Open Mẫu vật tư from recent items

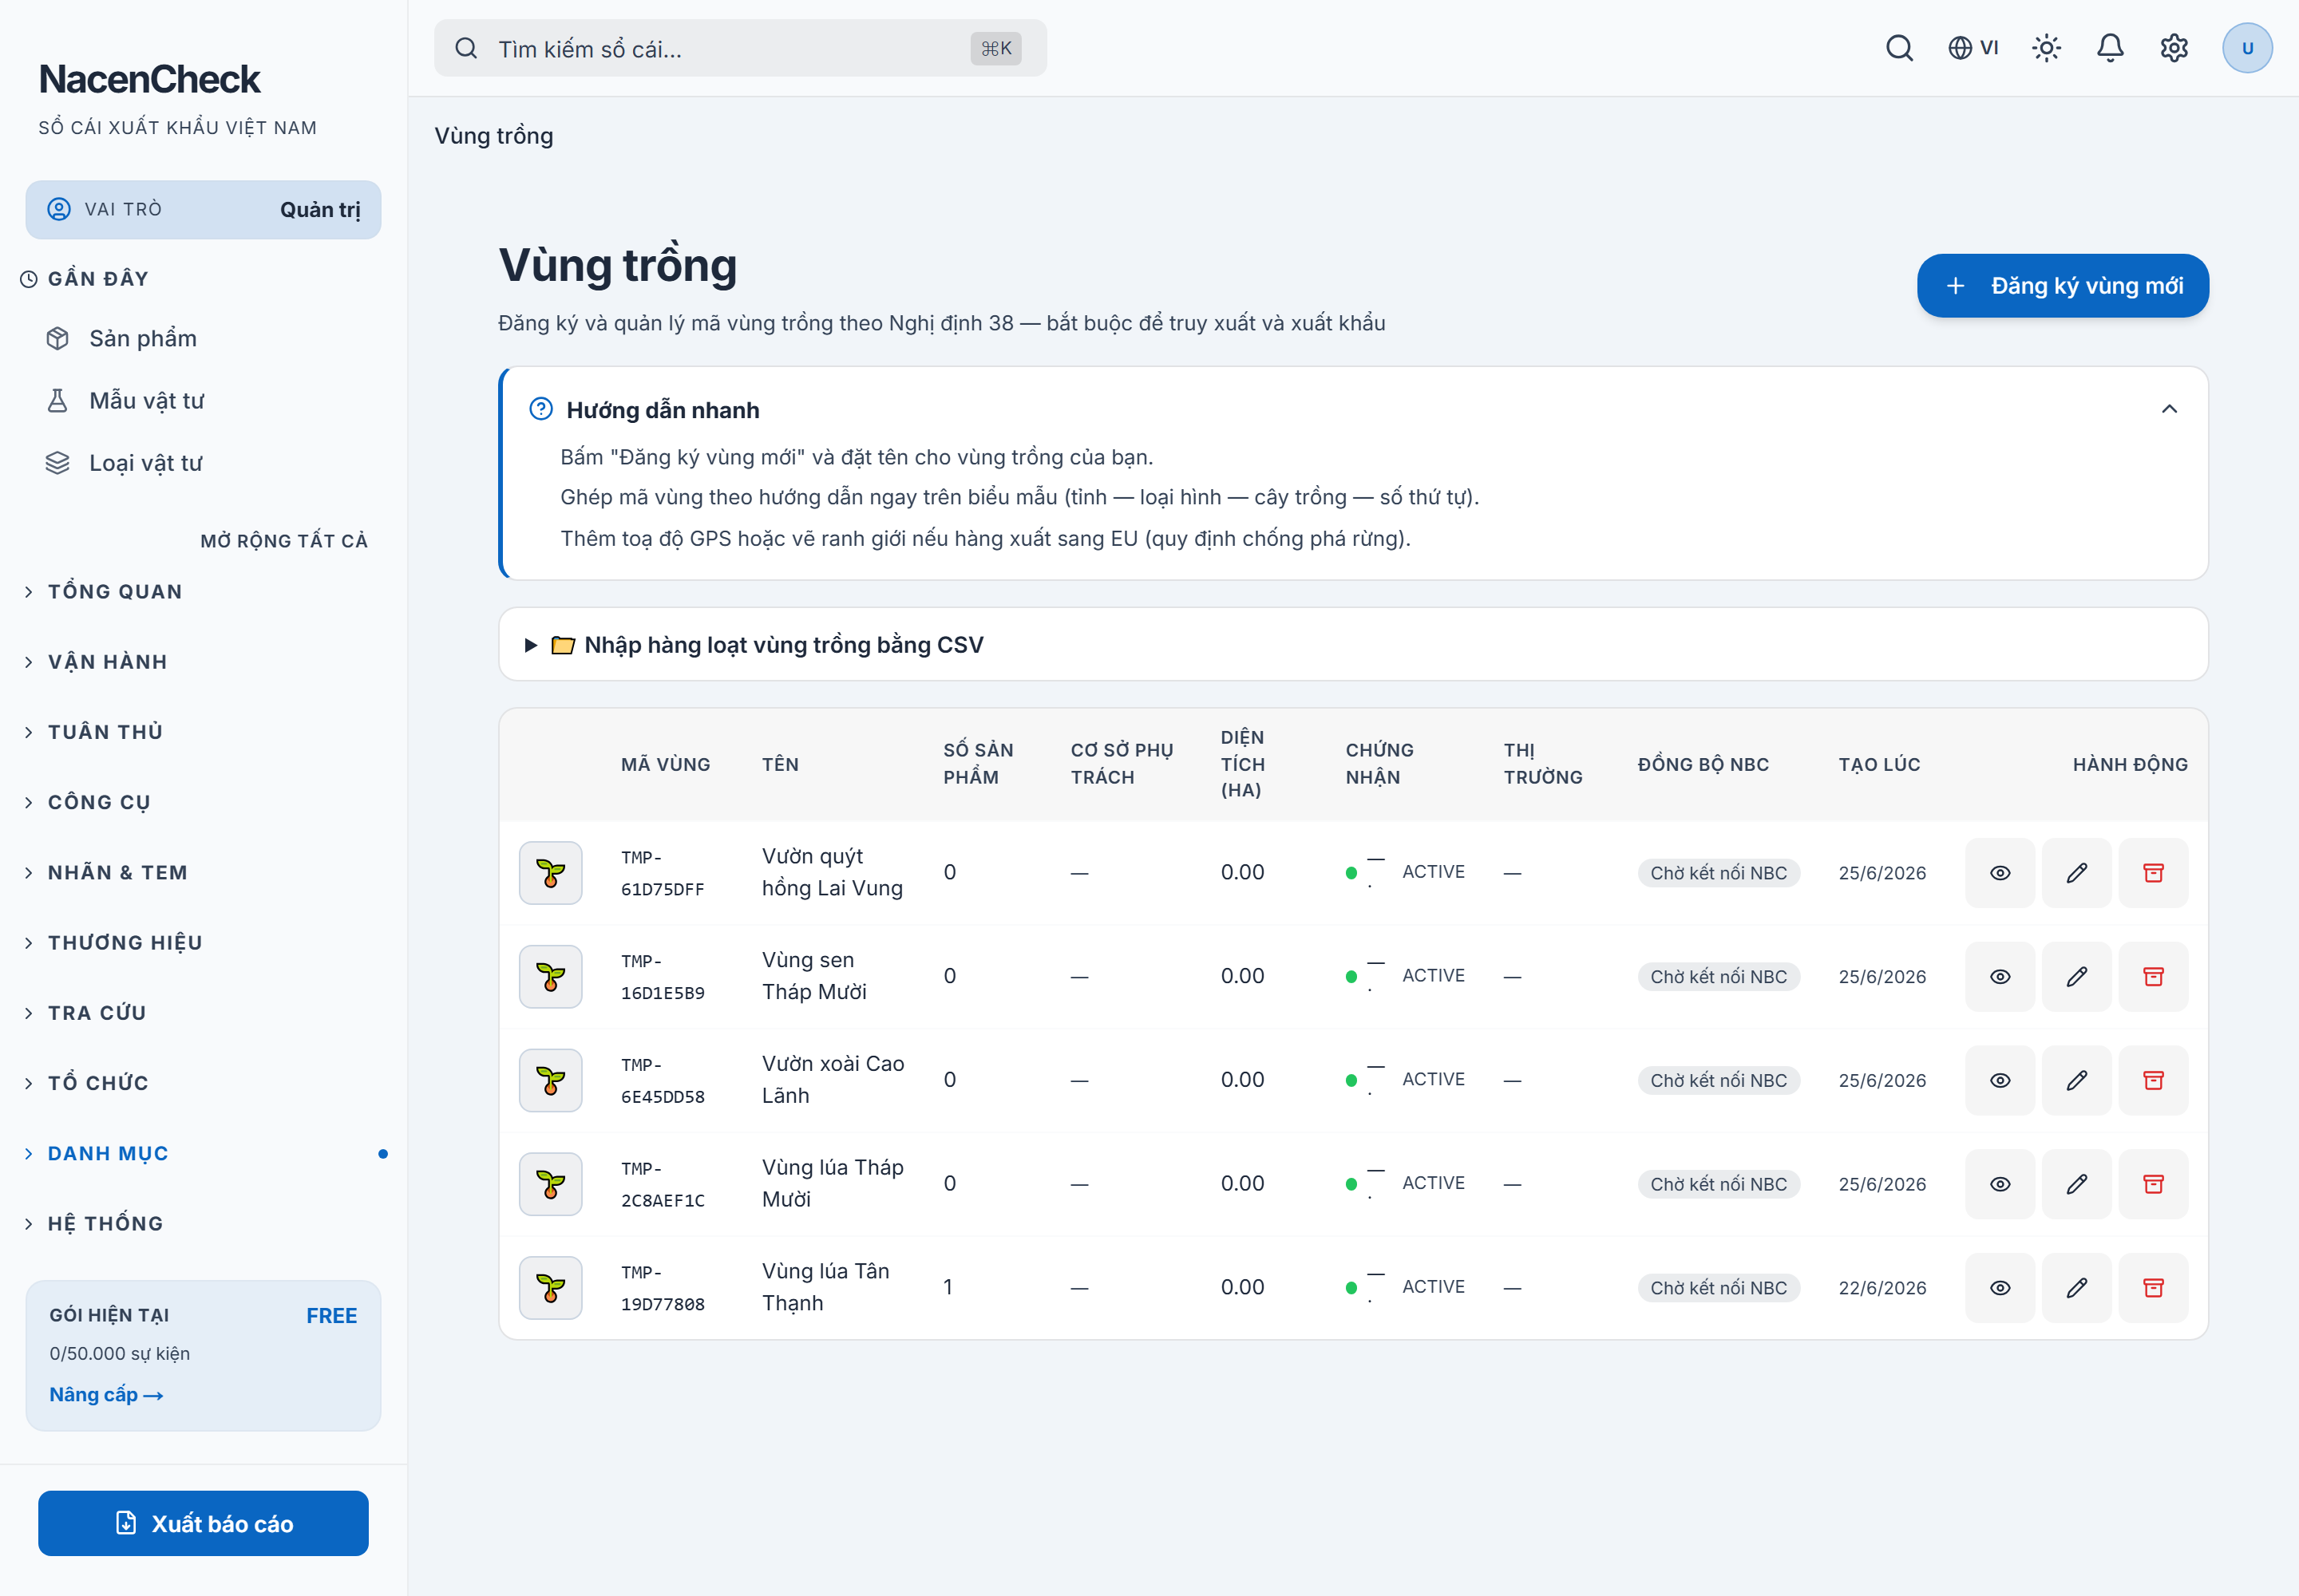[x=203, y=401]
